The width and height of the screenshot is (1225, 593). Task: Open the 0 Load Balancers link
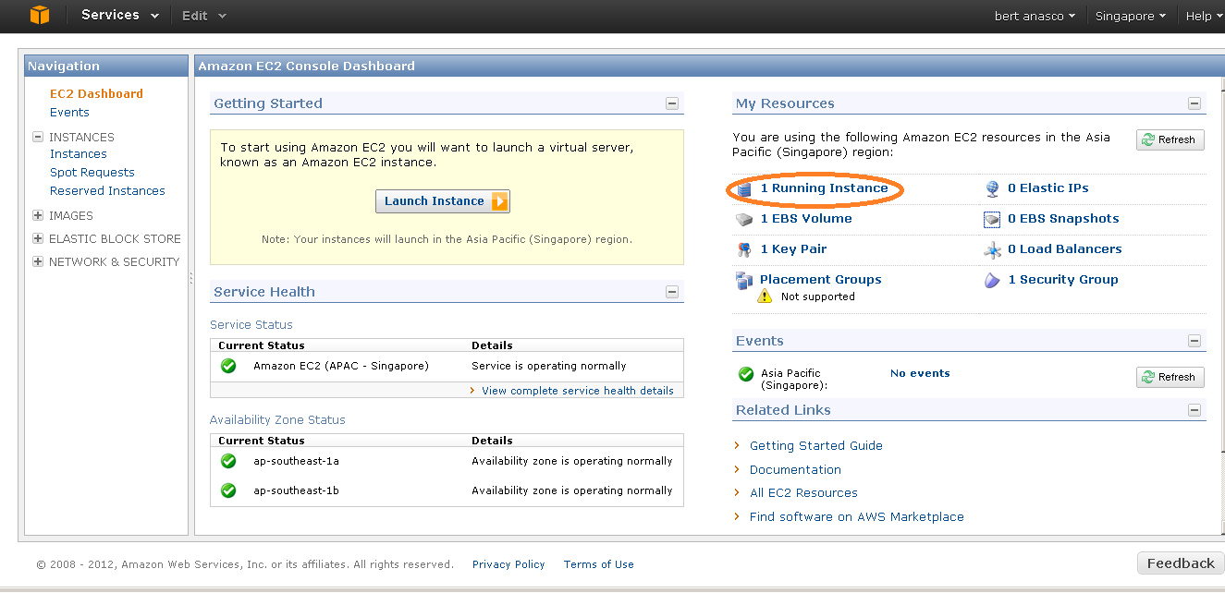pyautogui.click(x=1065, y=248)
